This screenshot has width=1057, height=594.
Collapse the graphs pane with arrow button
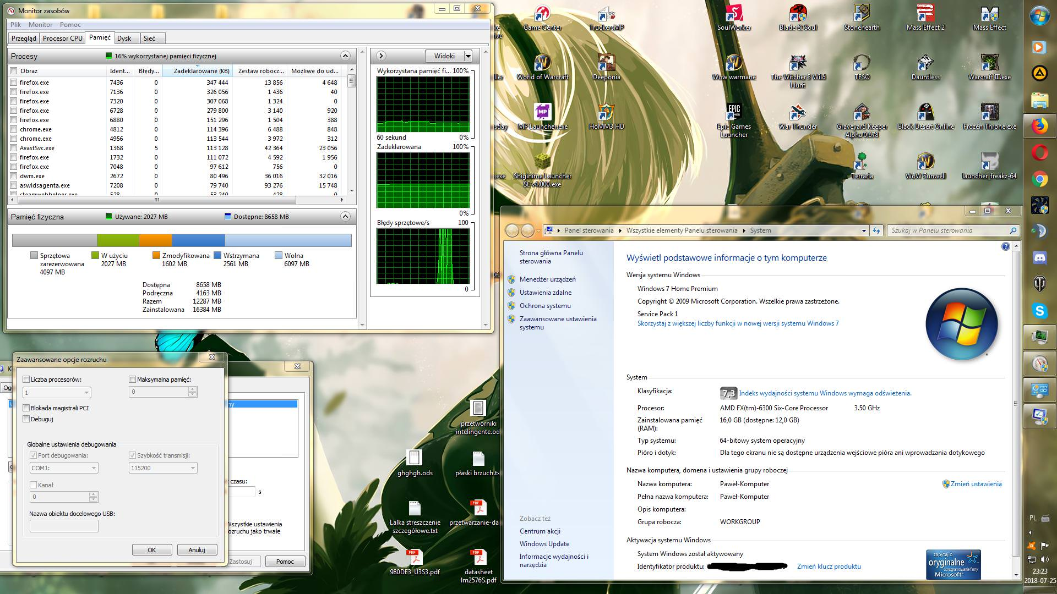pyautogui.click(x=381, y=56)
